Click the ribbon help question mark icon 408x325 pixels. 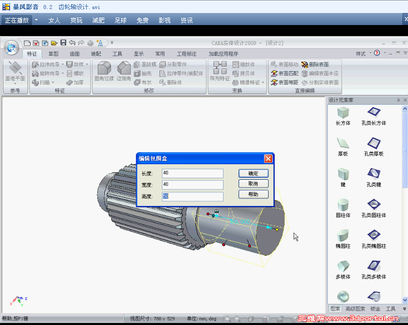pyautogui.click(x=377, y=53)
